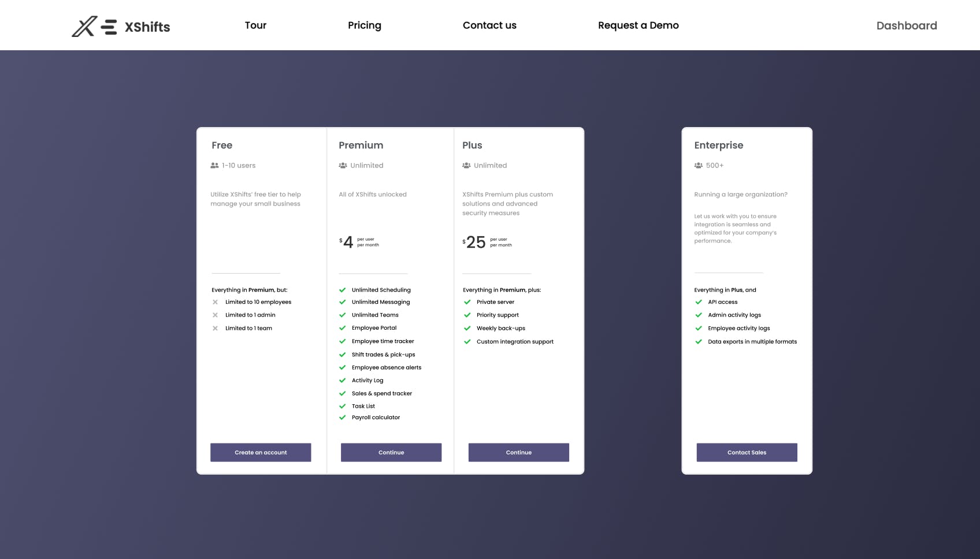Click the checkmark beside Sales & spend tracker
The height and width of the screenshot is (559, 980).
(343, 394)
